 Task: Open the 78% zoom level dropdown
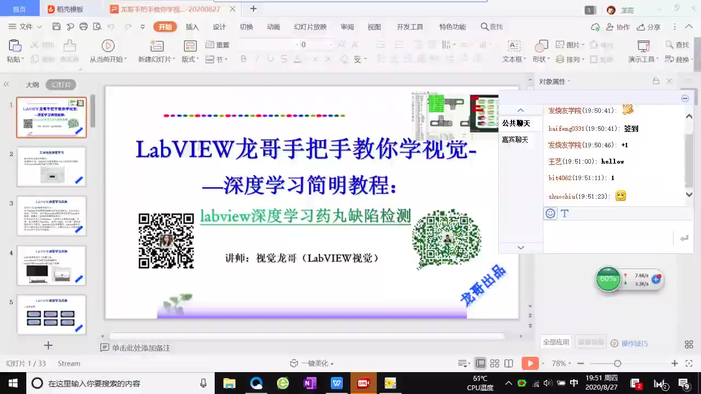pos(562,363)
